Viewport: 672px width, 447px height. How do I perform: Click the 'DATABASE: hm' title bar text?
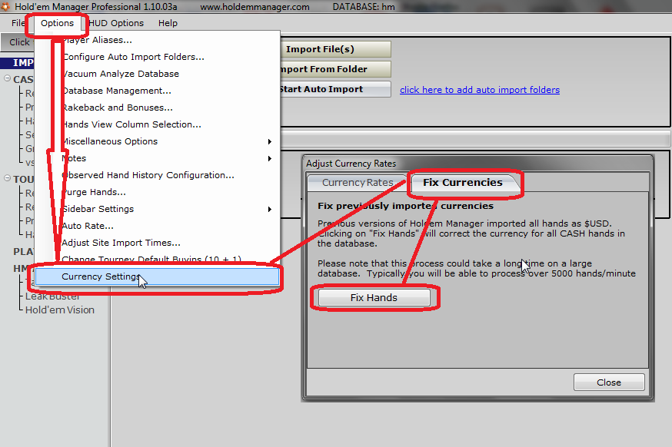(364, 7)
